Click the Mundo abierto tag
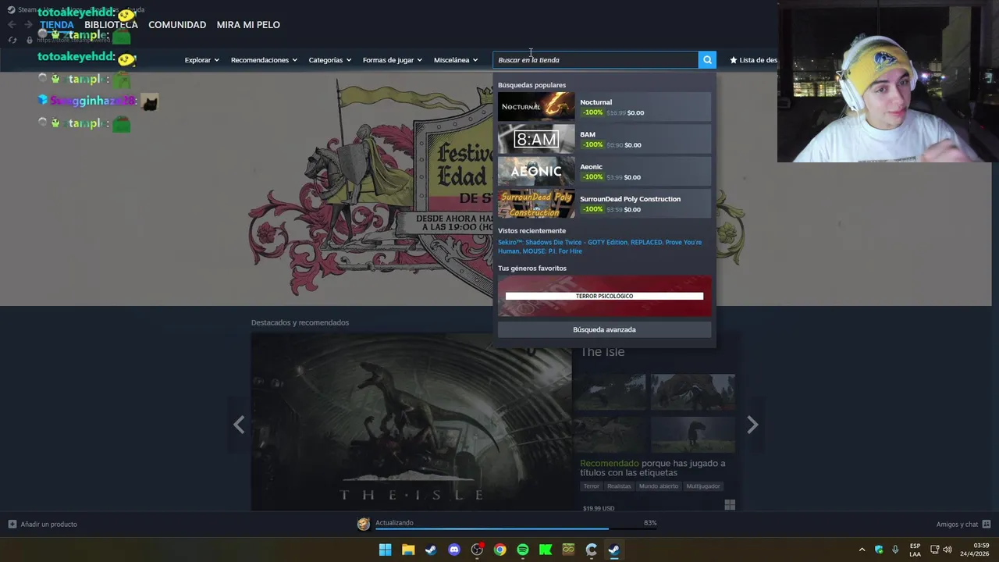This screenshot has height=562, width=999. pos(659,486)
